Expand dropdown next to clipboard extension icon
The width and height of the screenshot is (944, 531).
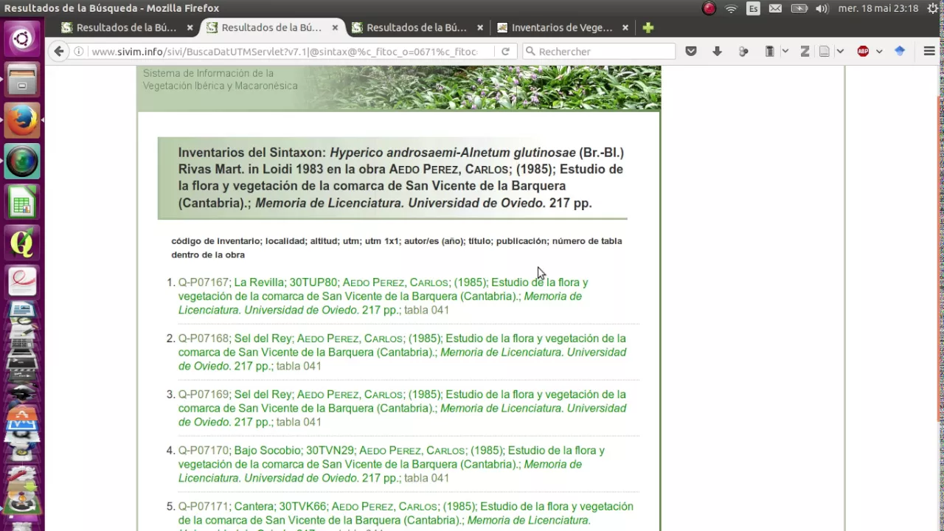point(785,52)
